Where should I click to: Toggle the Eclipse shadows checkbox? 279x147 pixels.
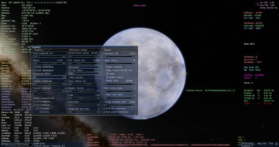coord(104,67)
